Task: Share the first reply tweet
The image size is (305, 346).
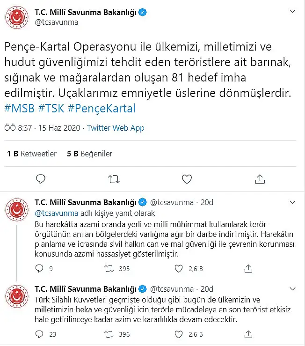Action: pos(248,269)
